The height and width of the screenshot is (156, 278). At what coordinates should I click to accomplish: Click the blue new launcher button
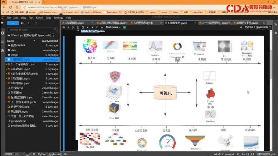(13, 23)
